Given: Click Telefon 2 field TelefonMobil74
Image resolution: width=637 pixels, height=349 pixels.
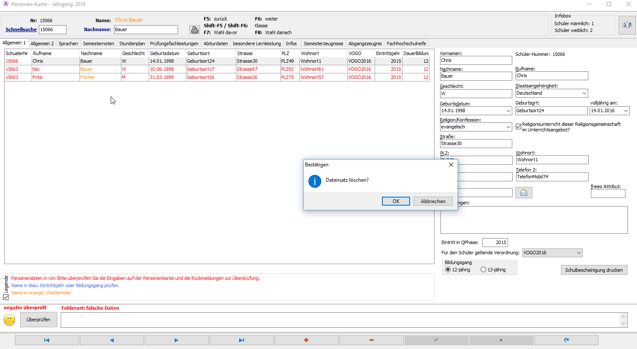Looking at the screenshot, I should coord(552,177).
